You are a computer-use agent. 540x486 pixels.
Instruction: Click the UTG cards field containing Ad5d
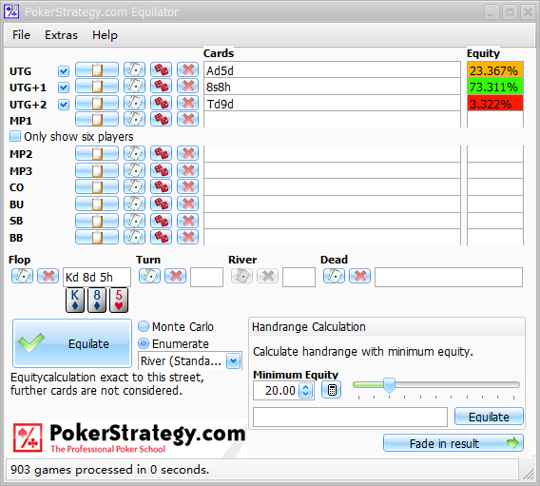332,70
